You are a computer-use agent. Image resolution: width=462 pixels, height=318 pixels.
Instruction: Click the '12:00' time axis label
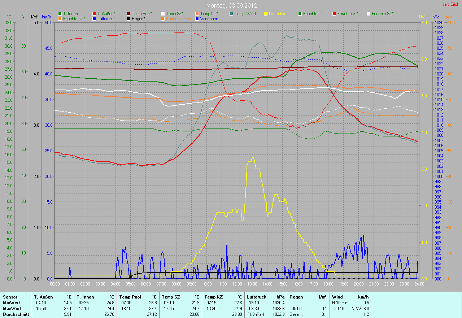click(x=237, y=284)
